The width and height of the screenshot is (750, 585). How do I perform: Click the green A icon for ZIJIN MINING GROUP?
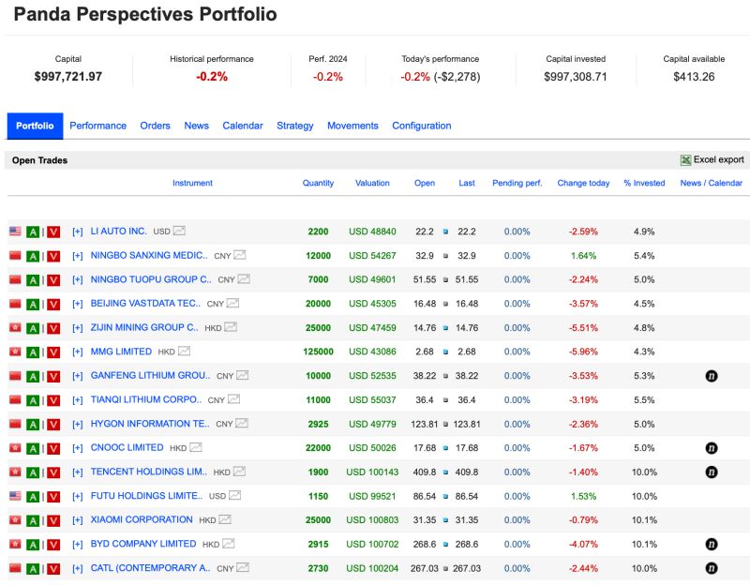pos(35,327)
